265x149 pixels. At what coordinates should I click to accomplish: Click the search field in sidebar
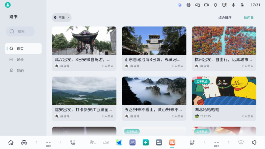(20, 31)
